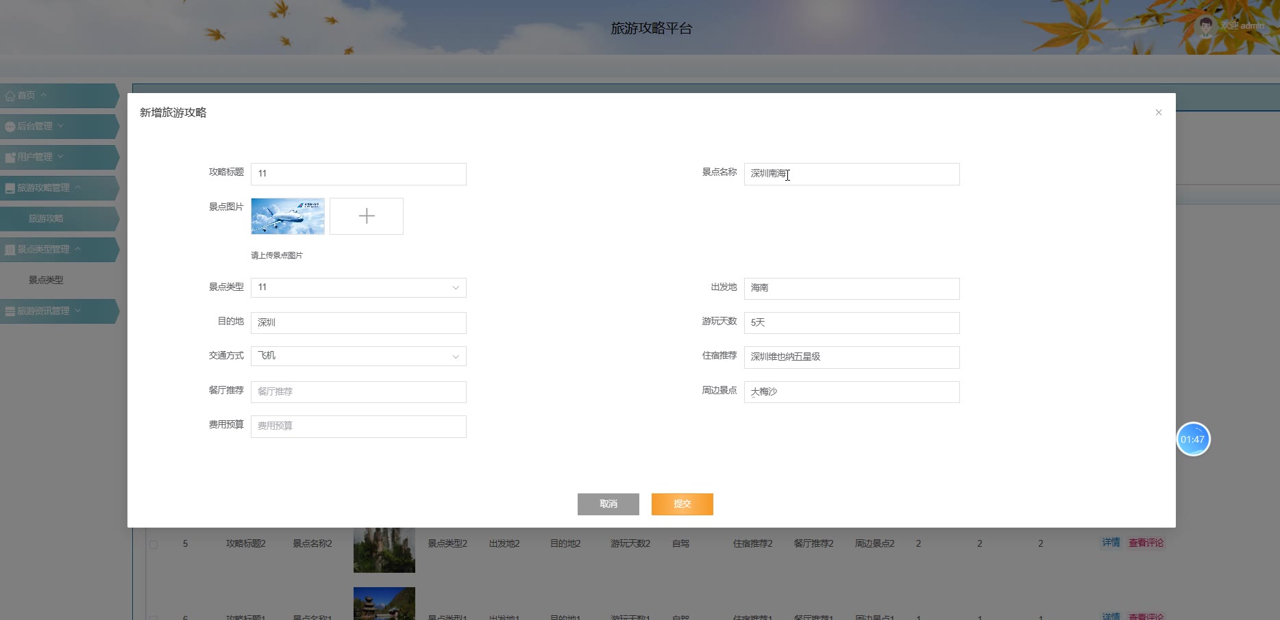The height and width of the screenshot is (620, 1280).
Task: Click the 游玩天数2 table cell
Action: (630, 543)
